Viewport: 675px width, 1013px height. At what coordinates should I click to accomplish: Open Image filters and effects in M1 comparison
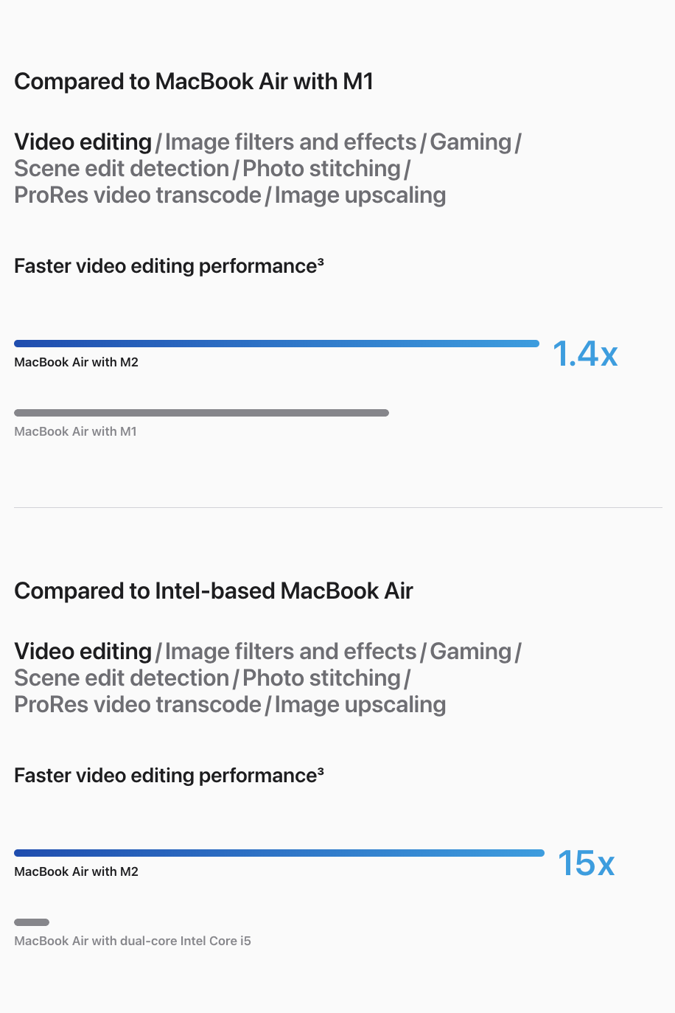[290, 142]
